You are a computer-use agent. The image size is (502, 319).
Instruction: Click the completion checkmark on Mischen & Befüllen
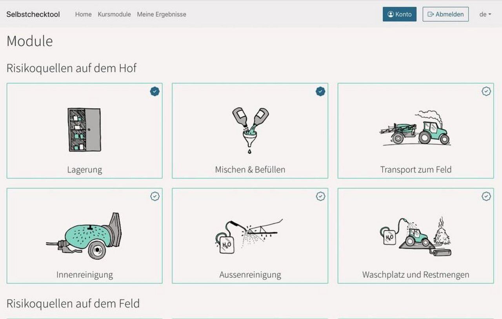321,91
